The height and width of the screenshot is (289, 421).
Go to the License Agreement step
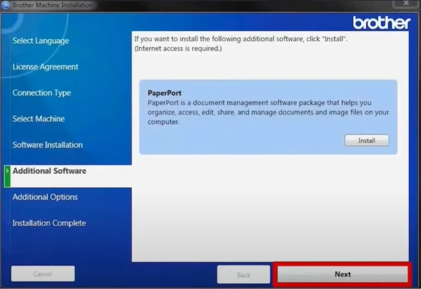tap(45, 67)
